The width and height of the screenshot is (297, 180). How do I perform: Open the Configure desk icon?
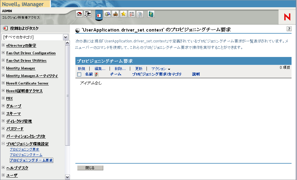click(x=115, y=14)
